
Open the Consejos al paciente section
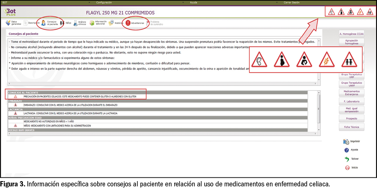coord(49,23)
